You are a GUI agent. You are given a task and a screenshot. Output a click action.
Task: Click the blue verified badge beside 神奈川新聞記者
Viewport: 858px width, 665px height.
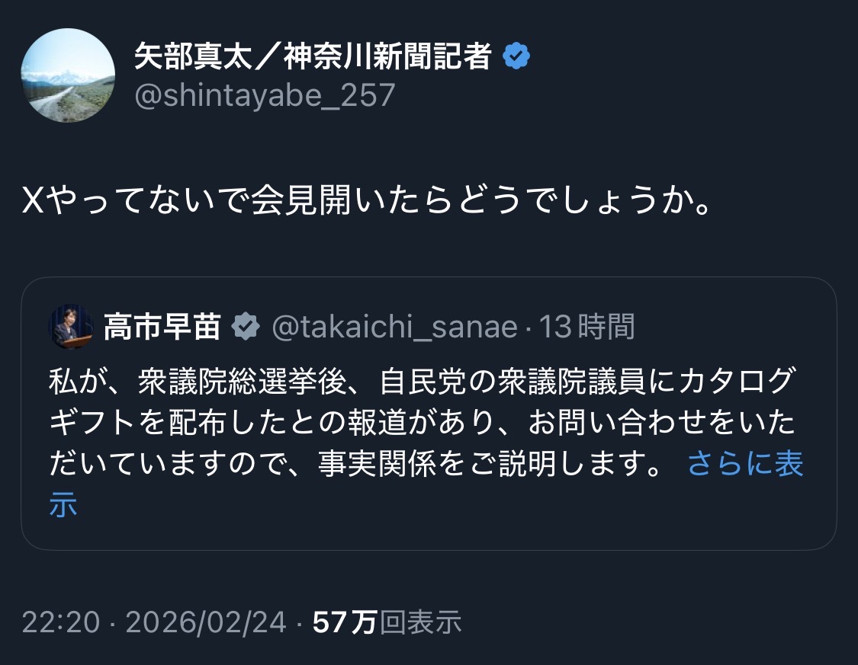[x=516, y=57]
